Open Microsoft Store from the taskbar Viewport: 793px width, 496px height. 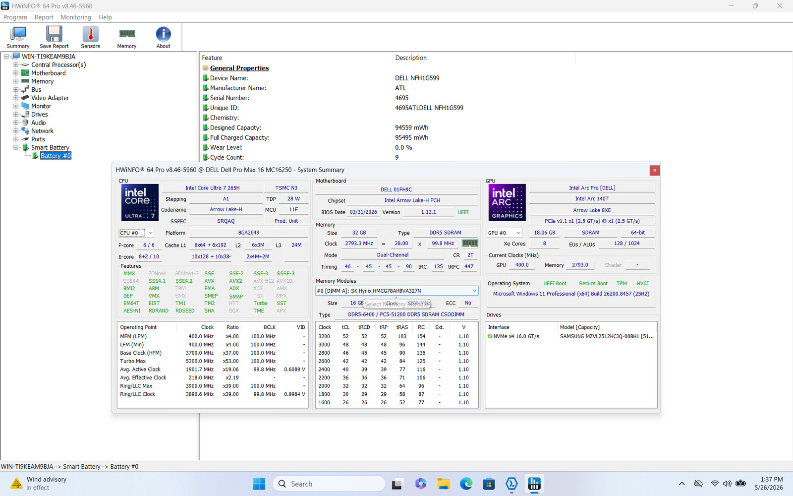489,484
